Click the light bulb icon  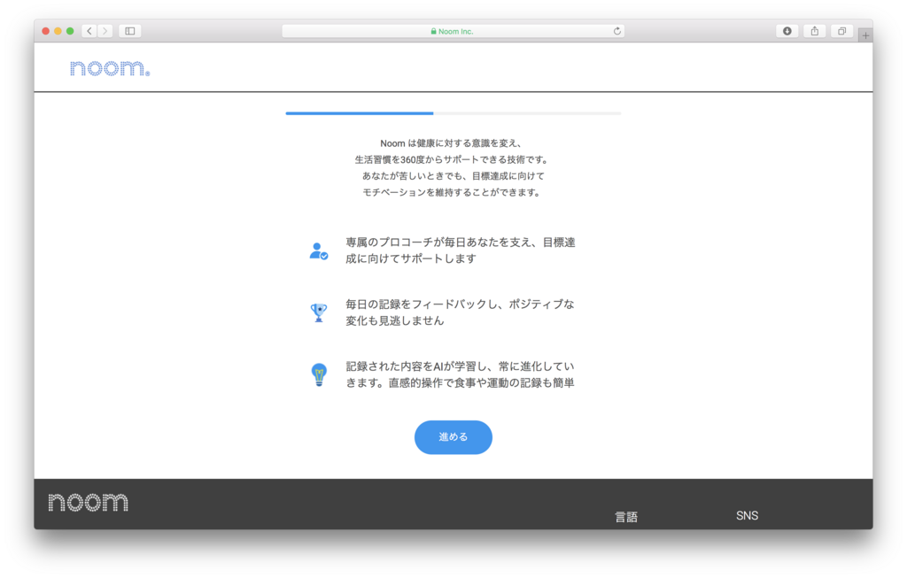coord(319,374)
